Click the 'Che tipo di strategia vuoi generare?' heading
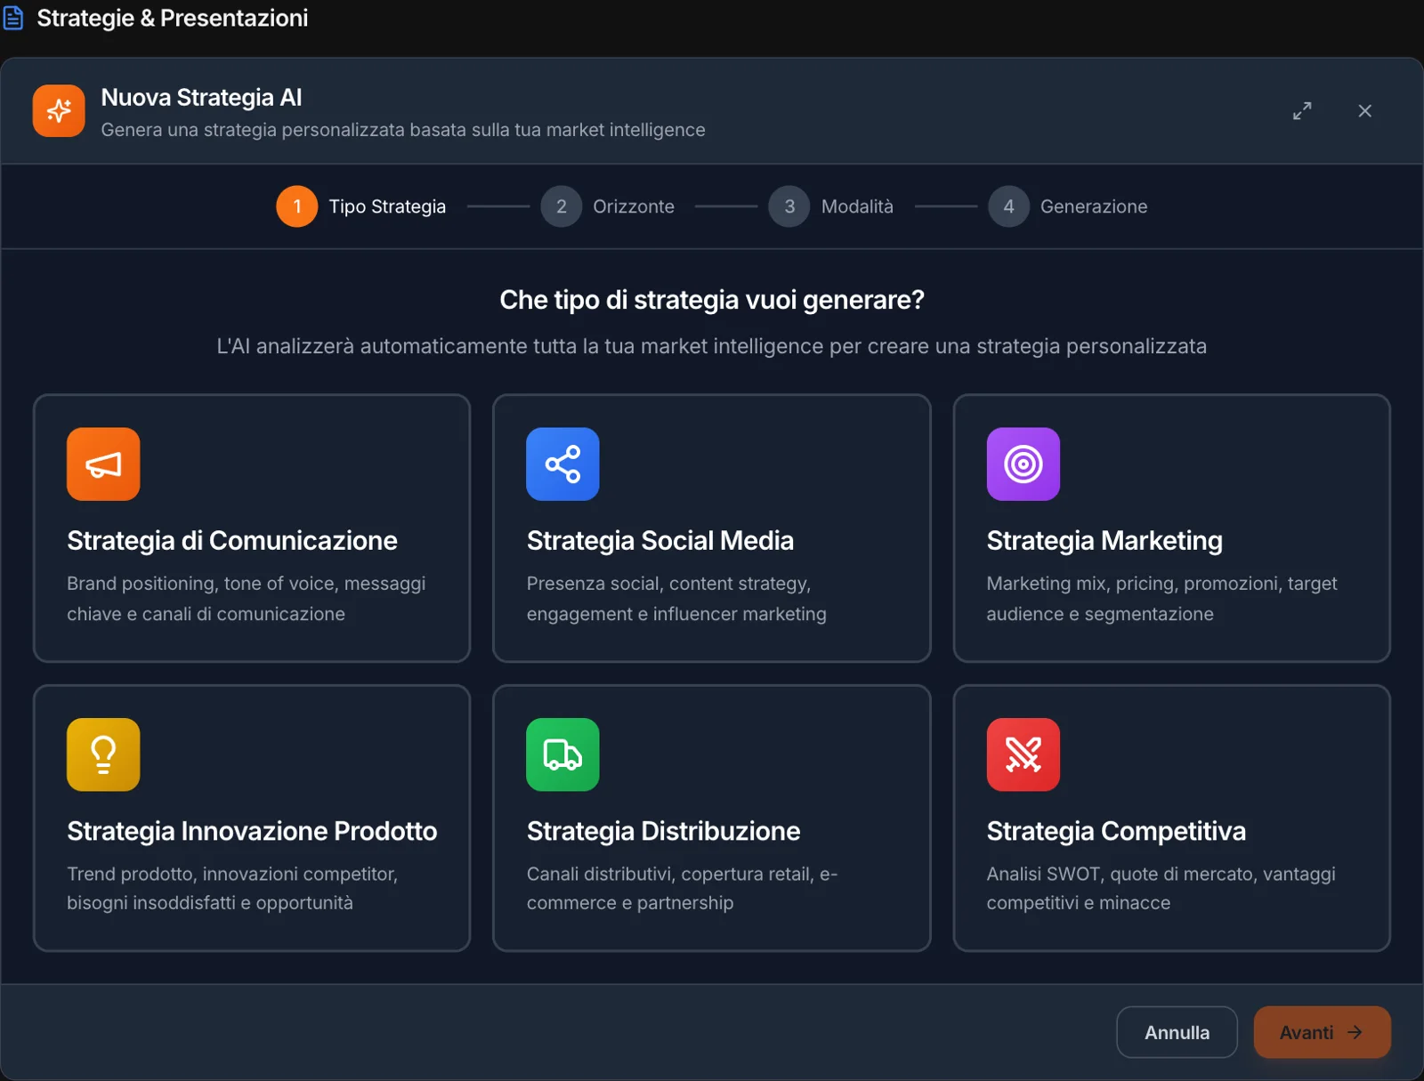The image size is (1424, 1081). (x=712, y=300)
